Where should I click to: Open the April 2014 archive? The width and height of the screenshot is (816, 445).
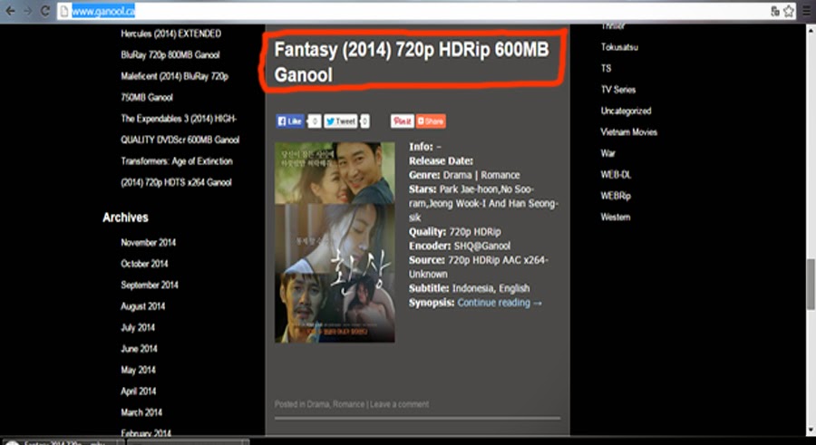click(x=139, y=392)
